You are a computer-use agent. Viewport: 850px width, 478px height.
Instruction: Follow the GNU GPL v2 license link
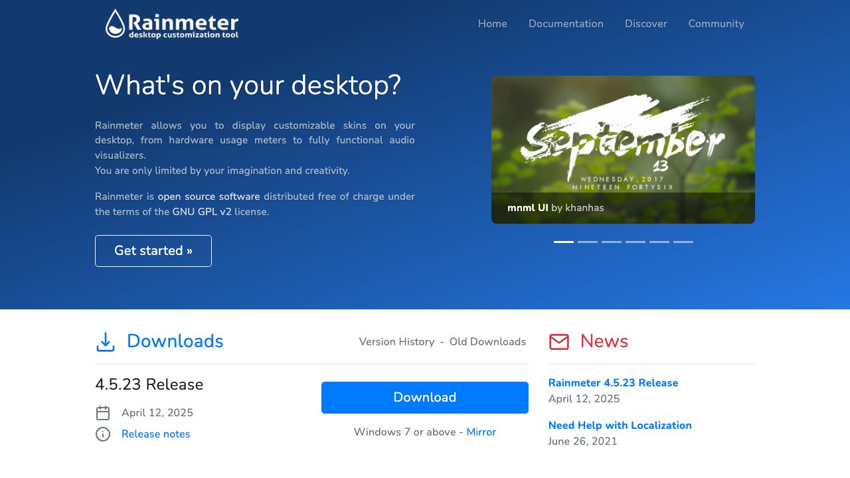coord(202,212)
